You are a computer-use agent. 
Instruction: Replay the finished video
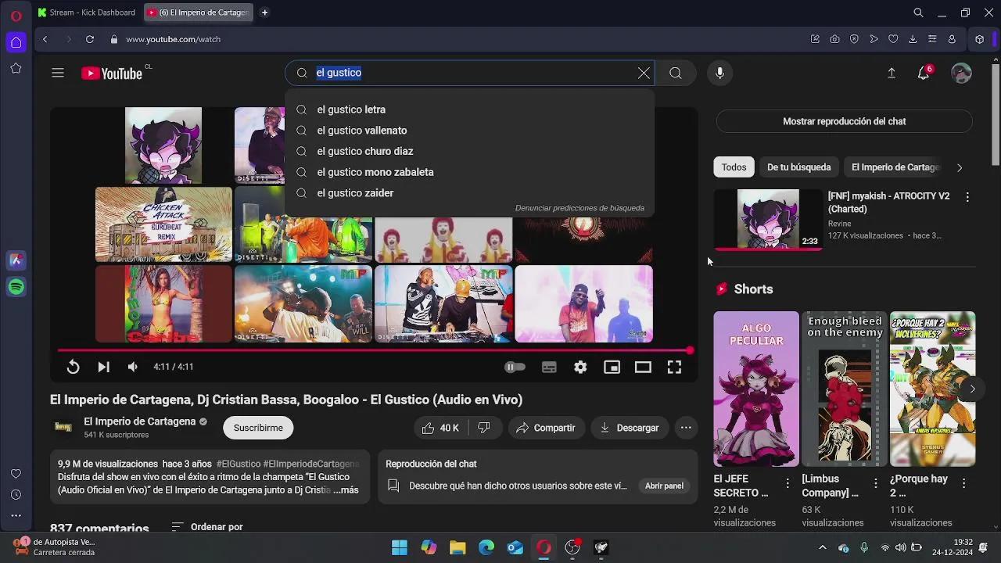pos(73,367)
